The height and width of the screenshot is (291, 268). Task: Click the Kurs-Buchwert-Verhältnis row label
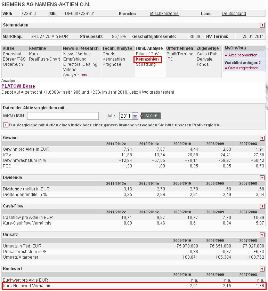click(27, 286)
